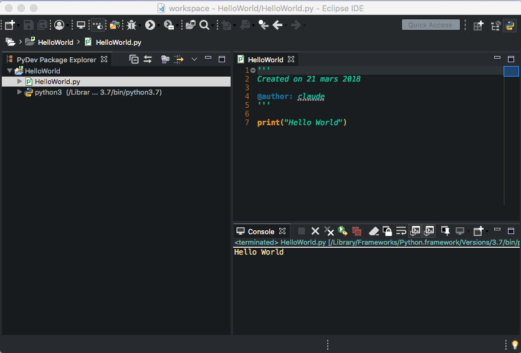Collapse the HelloWorld project tree node

tap(9, 71)
